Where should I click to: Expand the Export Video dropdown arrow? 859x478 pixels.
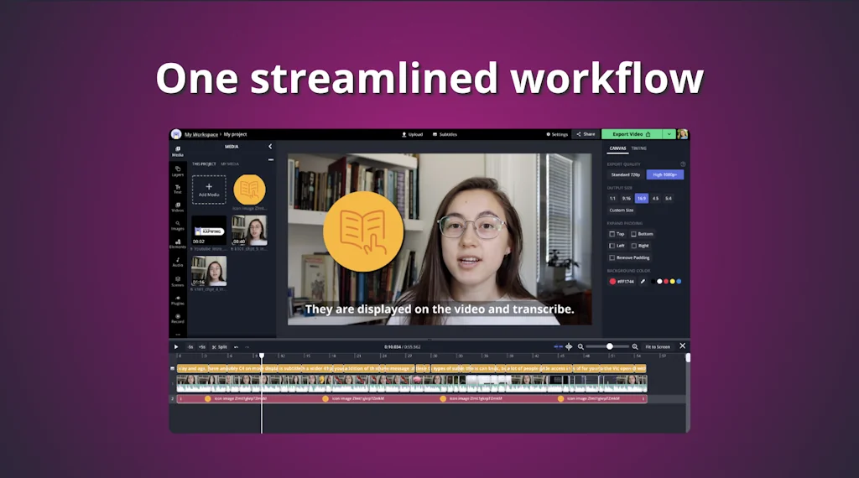(669, 134)
